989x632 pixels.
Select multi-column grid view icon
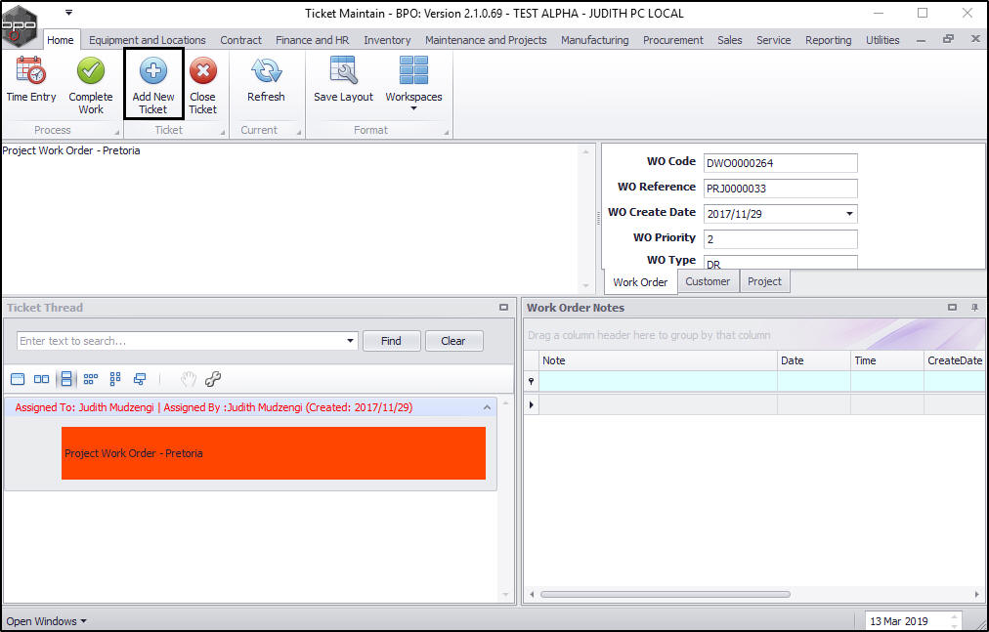91,379
